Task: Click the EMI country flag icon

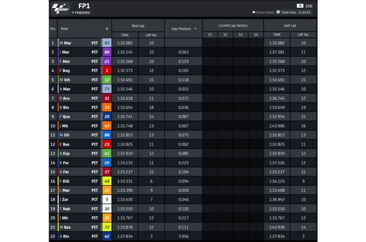Action: 299,5
